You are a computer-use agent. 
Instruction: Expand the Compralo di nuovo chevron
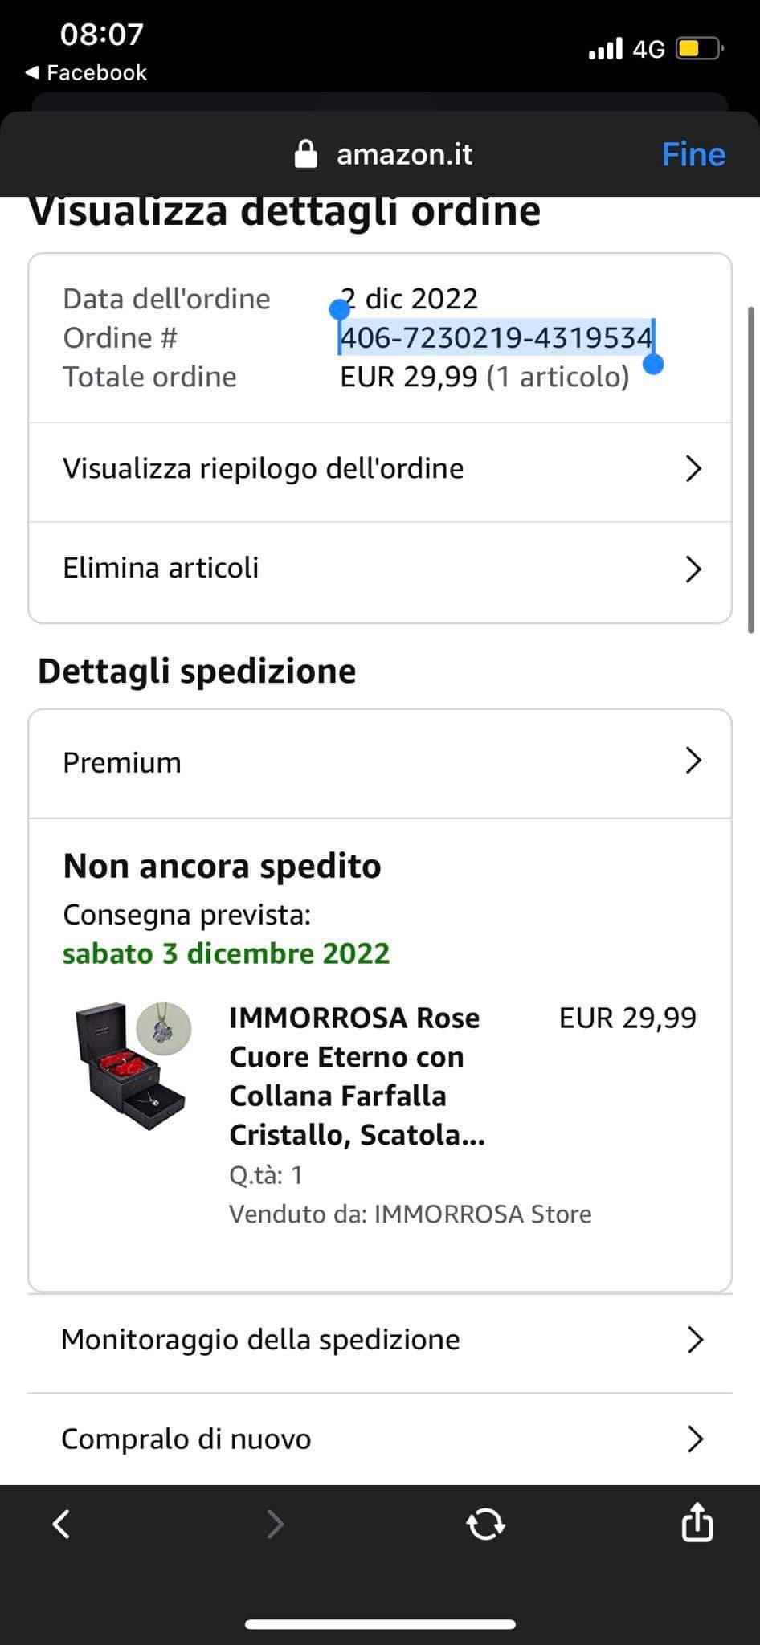(x=695, y=1439)
